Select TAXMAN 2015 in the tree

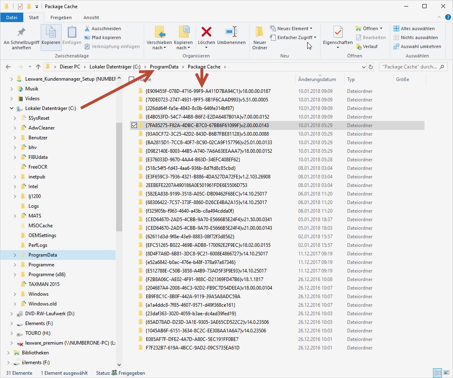click(44, 284)
